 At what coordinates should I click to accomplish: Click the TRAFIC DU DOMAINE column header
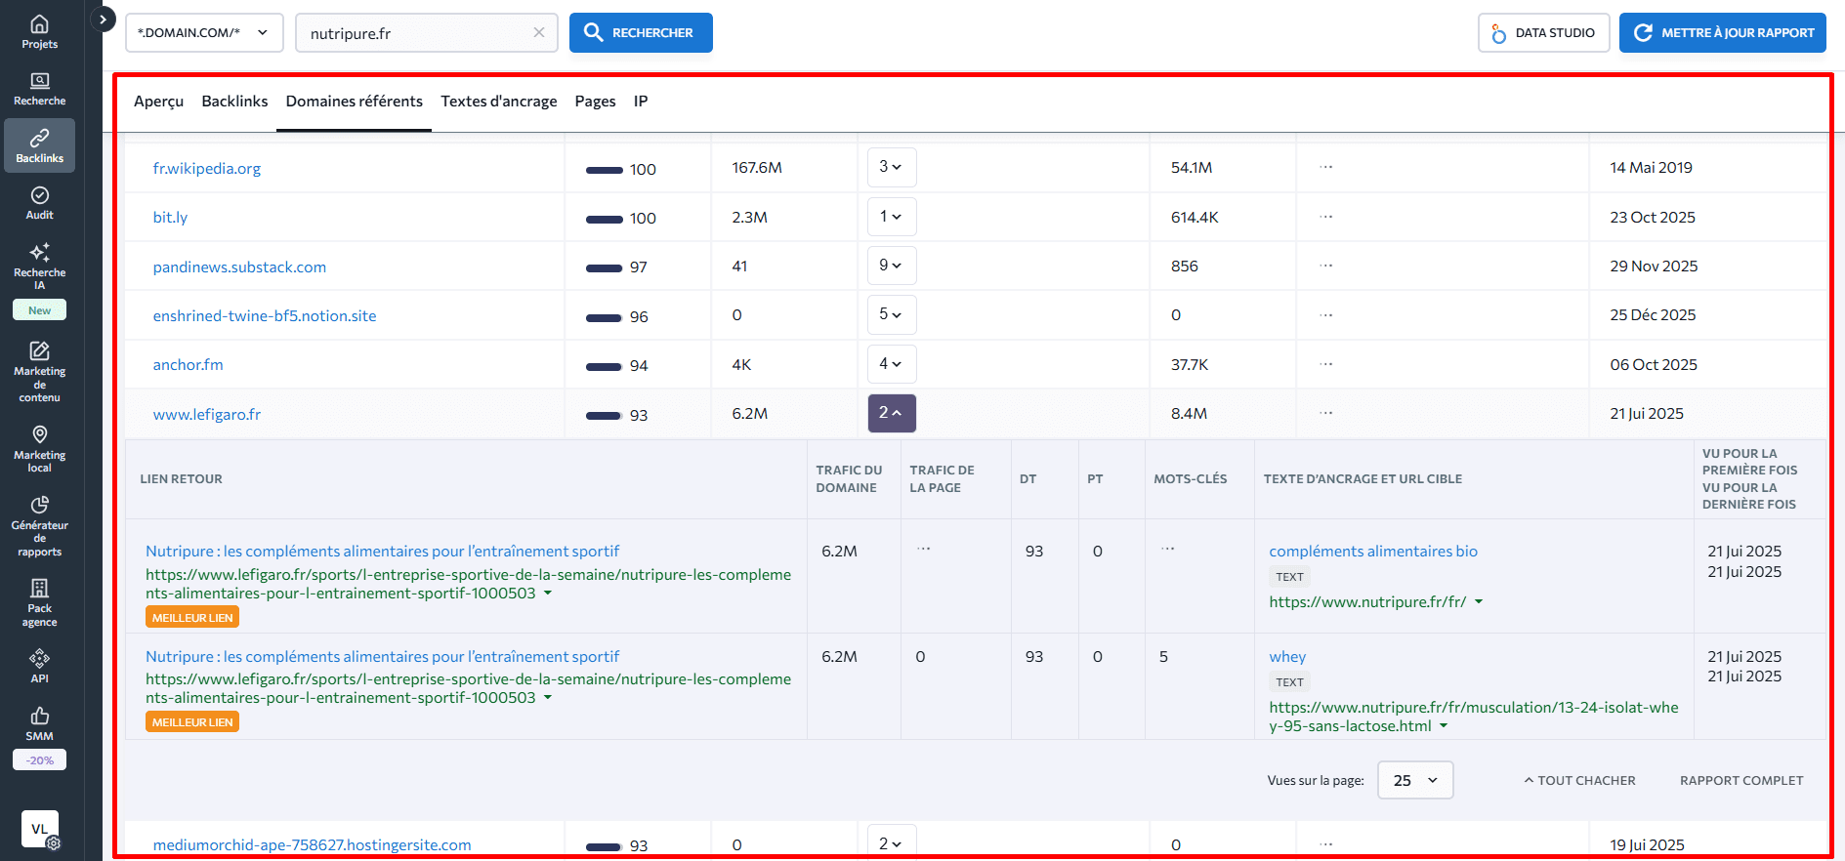point(849,478)
